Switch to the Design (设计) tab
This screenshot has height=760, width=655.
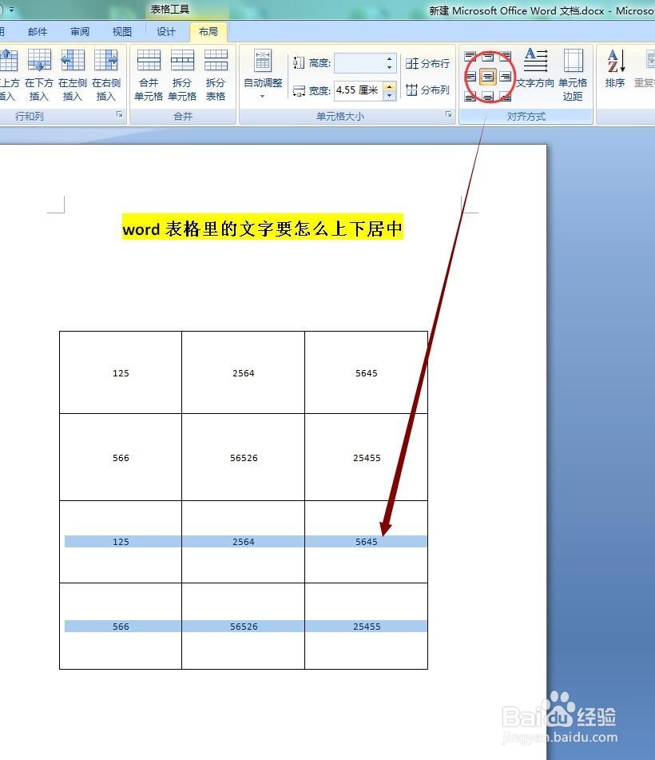[165, 31]
